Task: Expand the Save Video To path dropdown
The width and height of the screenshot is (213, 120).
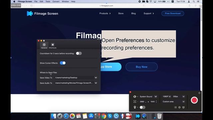Action: [96, 78]
